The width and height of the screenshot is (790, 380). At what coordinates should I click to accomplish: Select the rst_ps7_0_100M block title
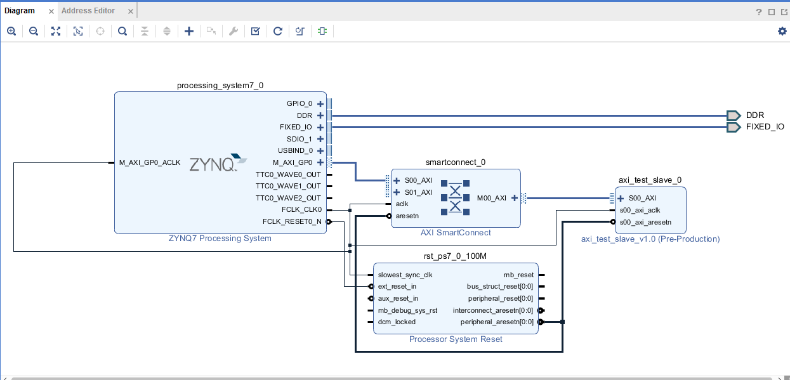456,256
